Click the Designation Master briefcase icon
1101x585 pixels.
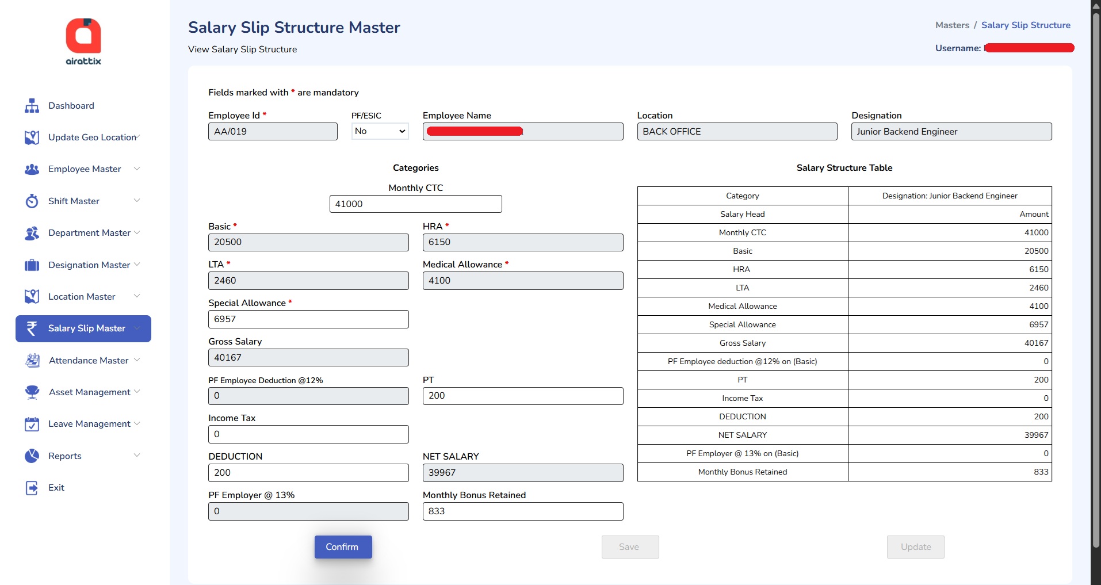click(x=32, y=265)
